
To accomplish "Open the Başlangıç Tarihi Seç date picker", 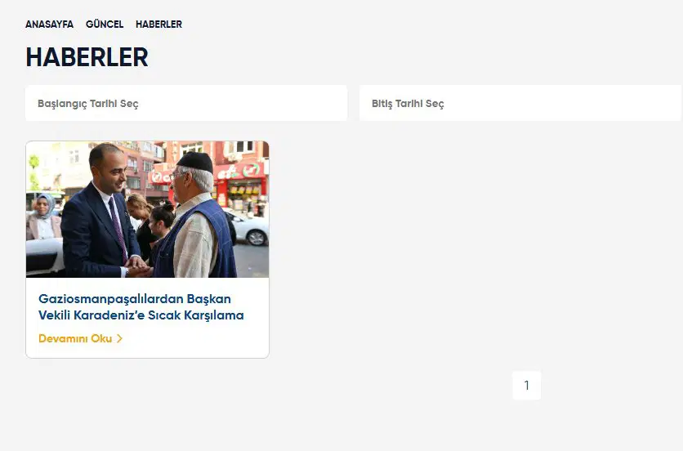I will (x=186, y=103).
